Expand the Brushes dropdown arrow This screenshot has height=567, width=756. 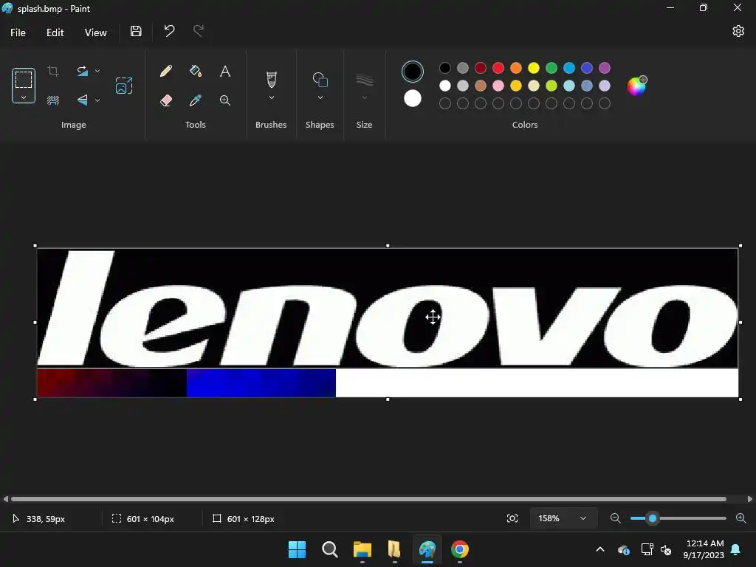coord(272,98)
